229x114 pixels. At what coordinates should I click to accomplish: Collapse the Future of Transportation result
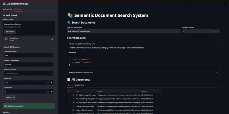pyautogui.click(x=143, y=44)
